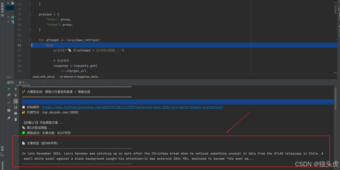Clear console output with trash icon
This screenshot has height=170, width=340.
16,119
